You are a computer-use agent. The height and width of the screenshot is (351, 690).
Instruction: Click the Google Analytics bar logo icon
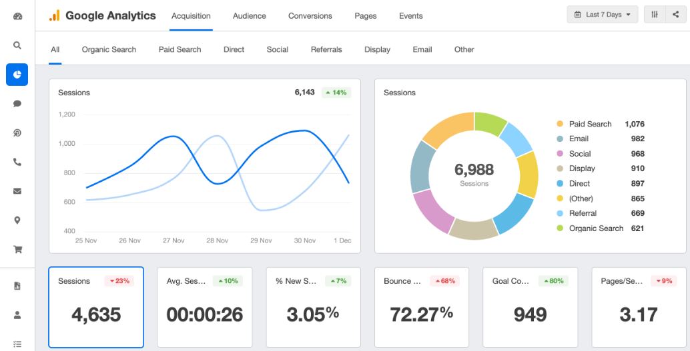click(54, 16)
